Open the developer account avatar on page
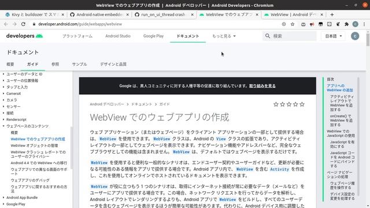Viewport: 370px width, 208px height. click(355, 36)
